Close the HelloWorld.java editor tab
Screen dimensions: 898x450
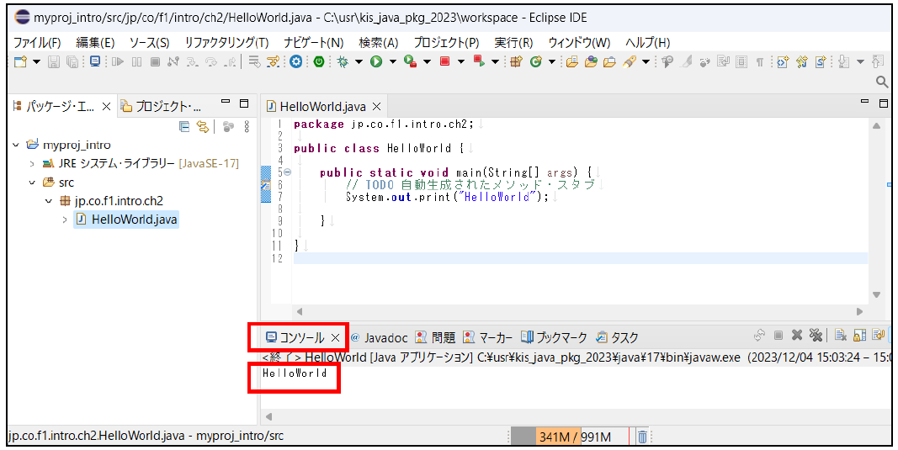coord(377,107)
